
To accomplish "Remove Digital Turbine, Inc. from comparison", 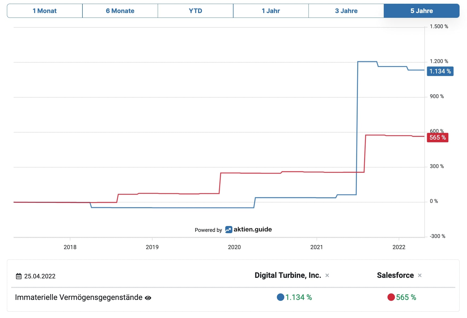I will 327,275.
